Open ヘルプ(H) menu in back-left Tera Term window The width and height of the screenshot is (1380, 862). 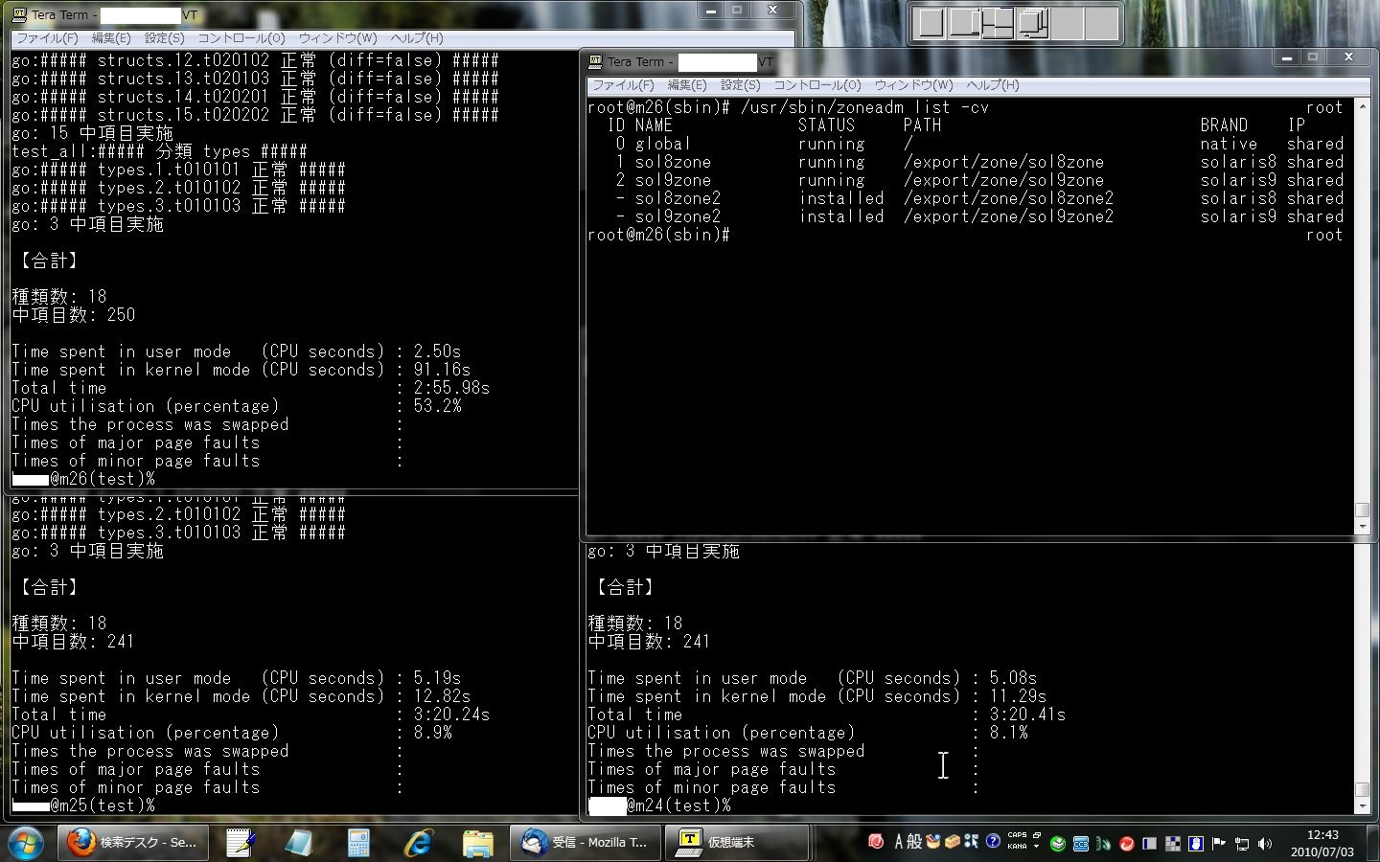(x=416, y=38)
